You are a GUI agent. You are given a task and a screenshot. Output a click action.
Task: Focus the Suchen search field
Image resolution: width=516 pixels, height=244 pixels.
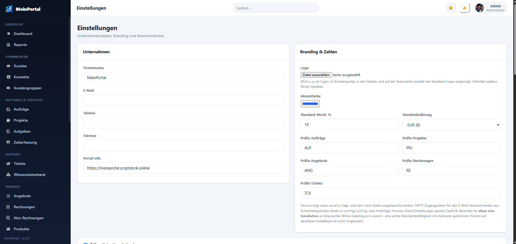tap(276, 8)
